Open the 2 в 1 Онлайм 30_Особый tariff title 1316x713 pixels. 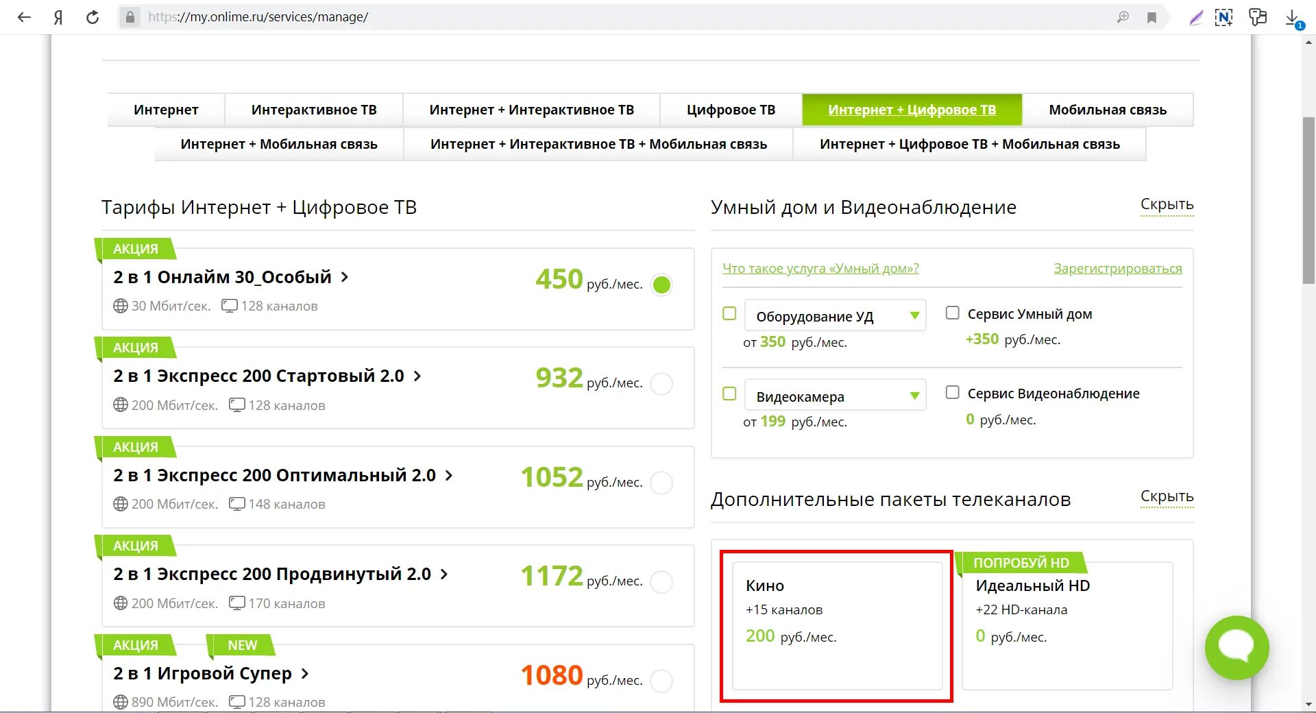pos(222,277)
